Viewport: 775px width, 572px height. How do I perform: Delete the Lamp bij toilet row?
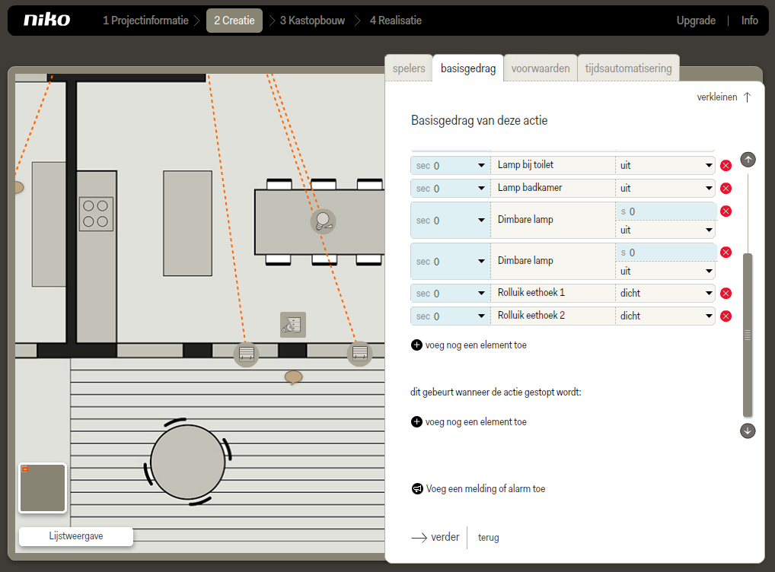(726, 166)
